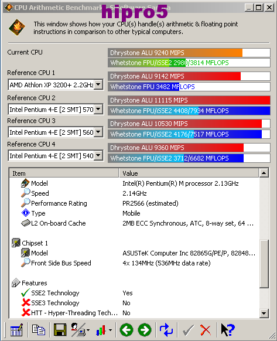Click Dhrystone ALU 9360 MIPS bar
The width and height of the screenshot is (277, 341).
coord(189,148)
